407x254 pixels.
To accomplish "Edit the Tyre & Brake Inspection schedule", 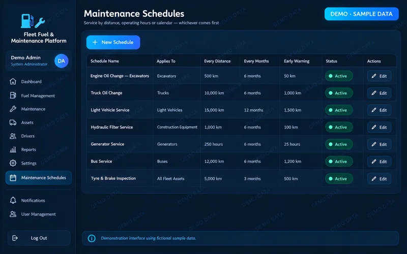I will click(x=379, y=179).
